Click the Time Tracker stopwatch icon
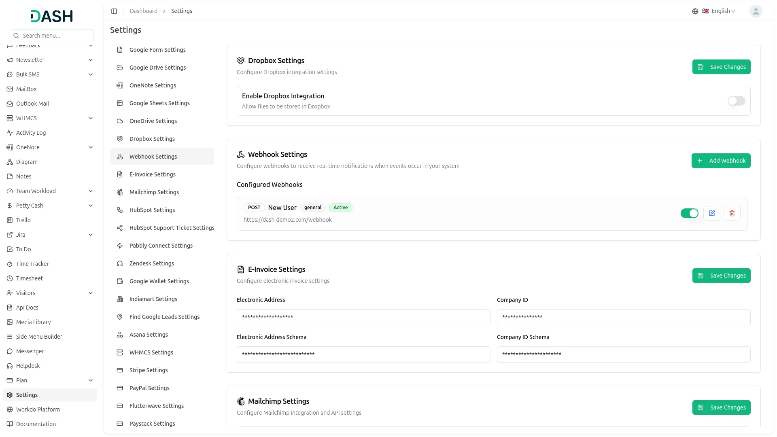 pyautogui.click(x=10, y=264)
